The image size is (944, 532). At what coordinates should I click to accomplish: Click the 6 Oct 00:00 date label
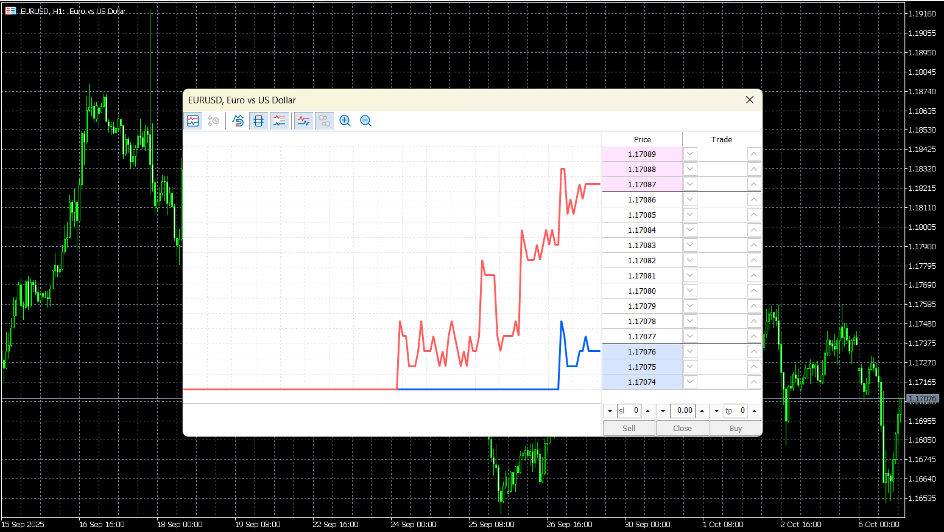pyautogui.click(x=879, y=524)
